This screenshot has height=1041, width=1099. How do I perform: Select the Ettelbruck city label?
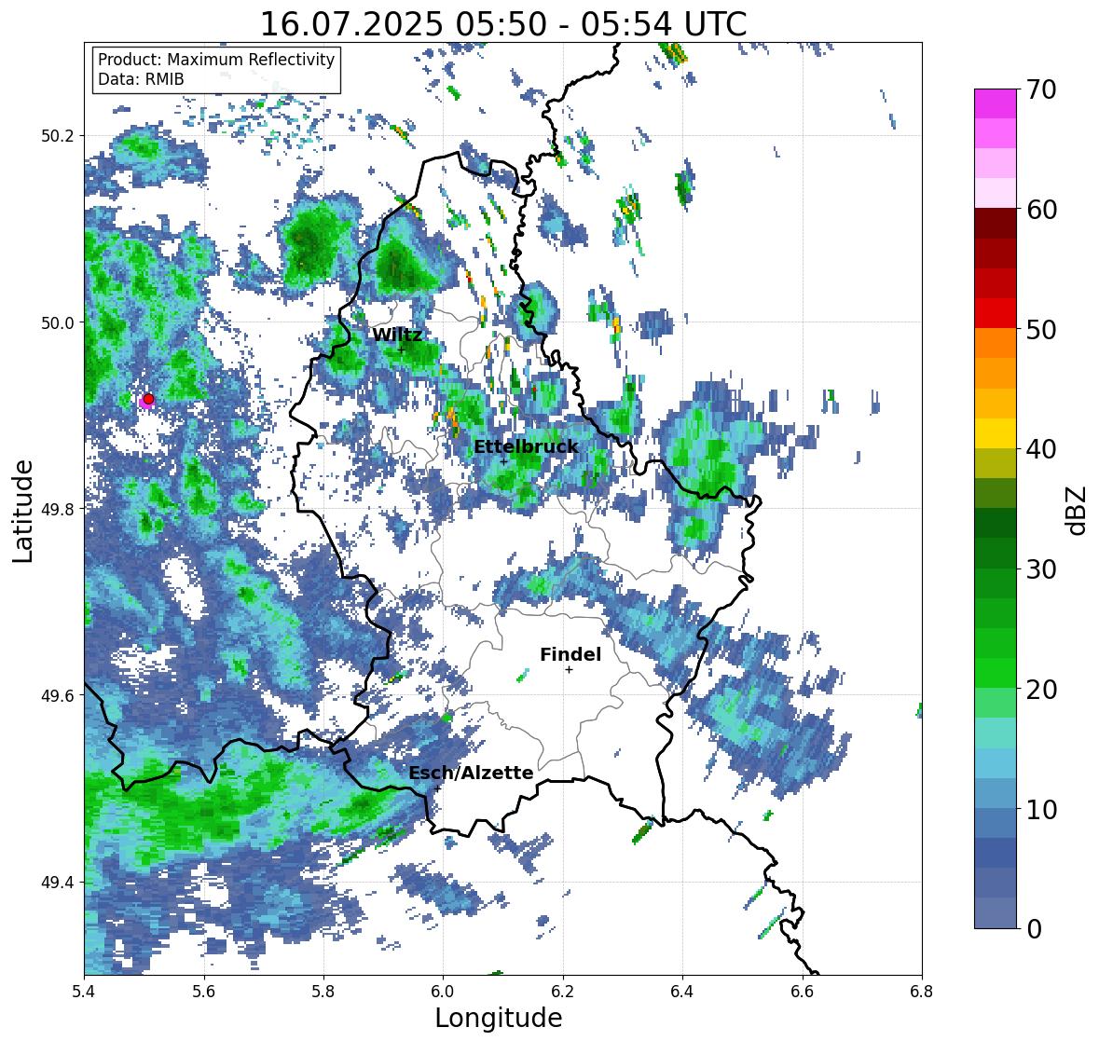tap(526, 446)
